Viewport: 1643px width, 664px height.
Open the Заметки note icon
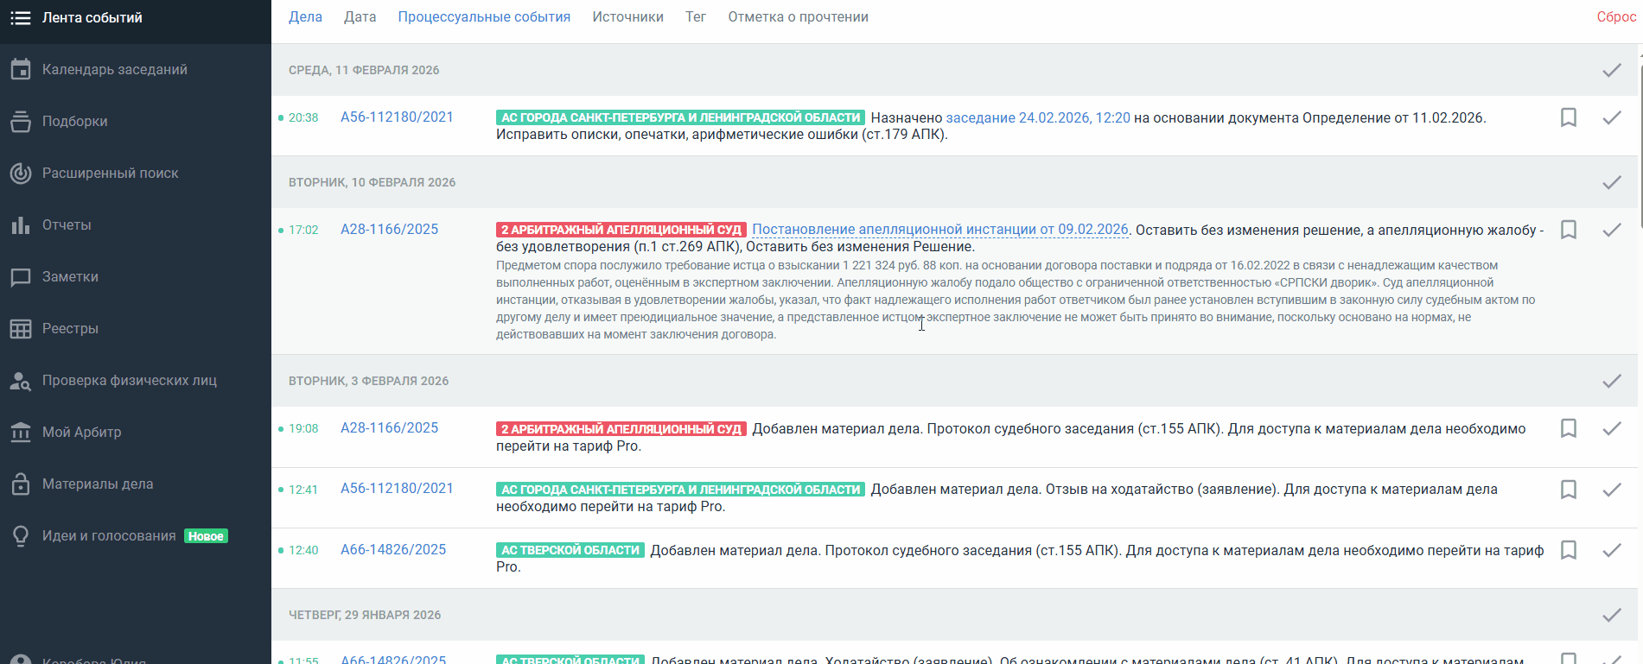21,277
